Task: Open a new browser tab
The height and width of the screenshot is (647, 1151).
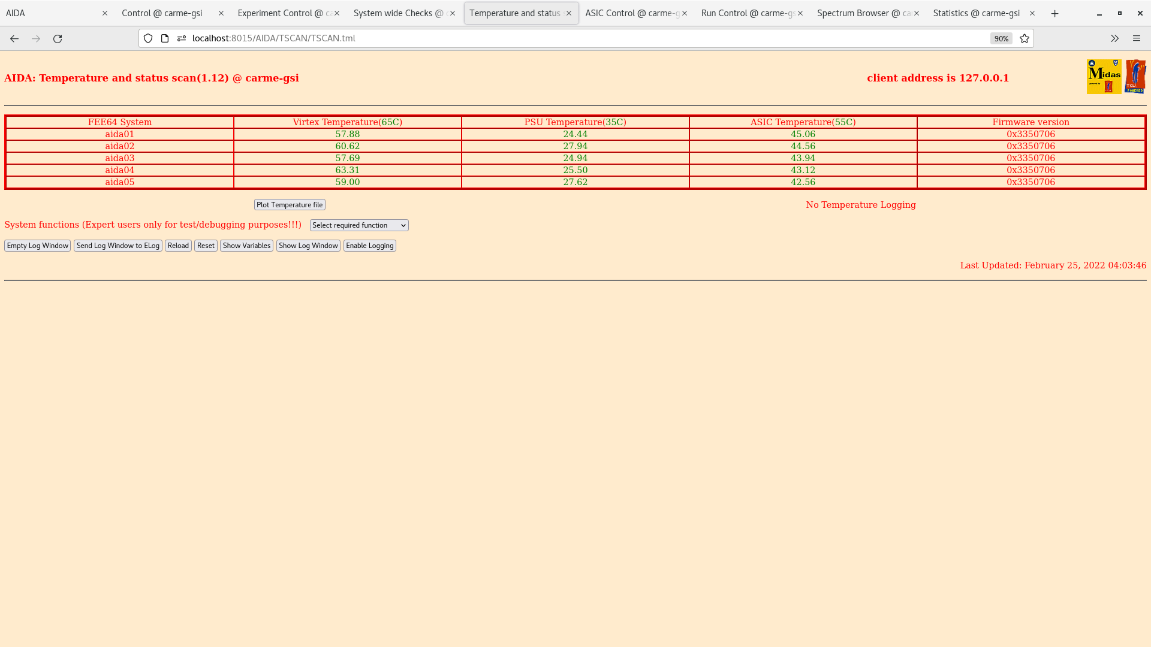Action: [1054, 13]
